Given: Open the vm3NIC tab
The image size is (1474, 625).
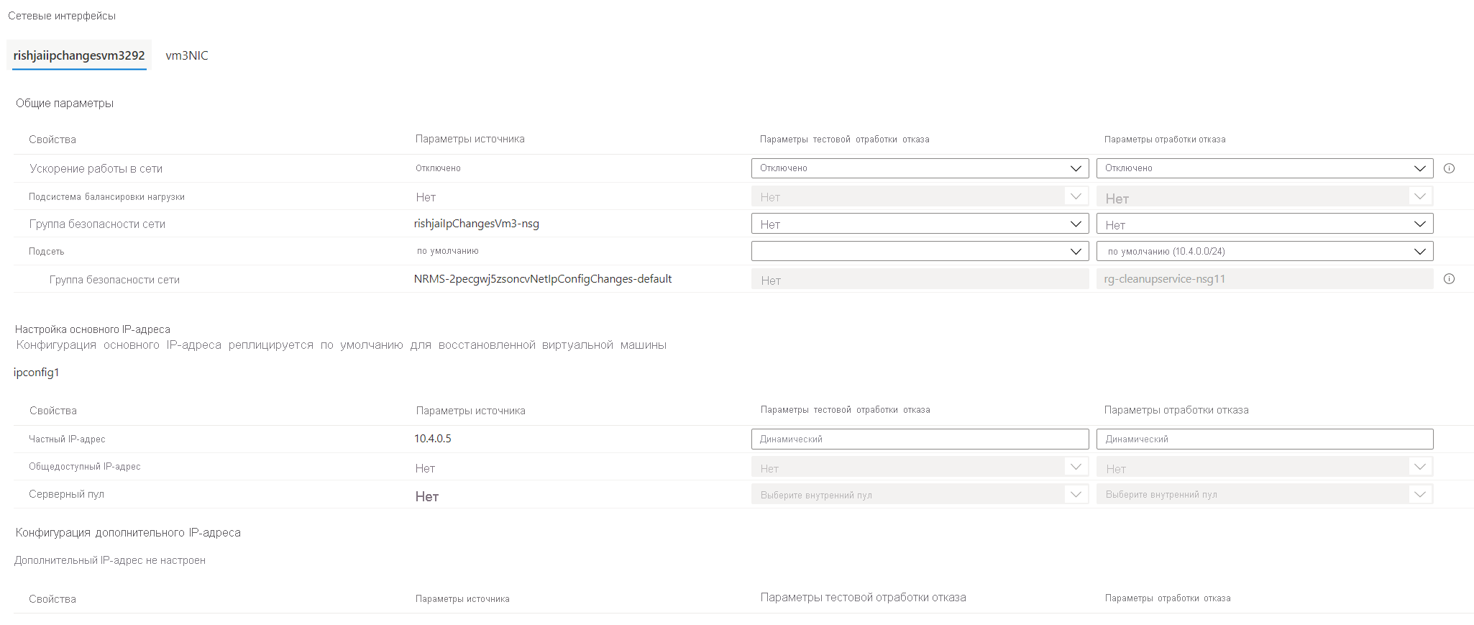Looking at the screenshot, I should click(x=187, y=55).
